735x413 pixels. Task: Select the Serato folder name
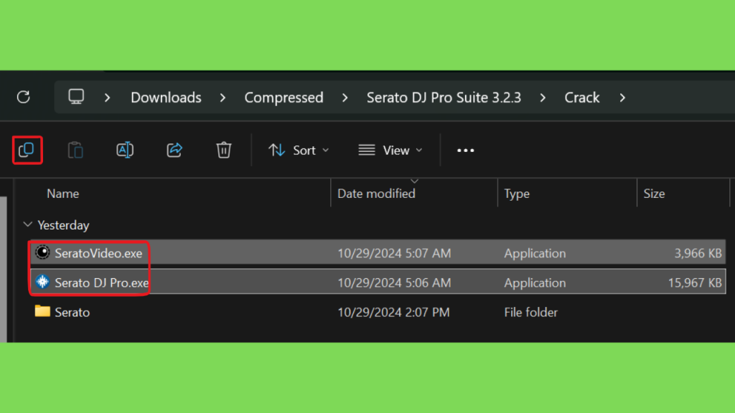click(x=72, y=313)
